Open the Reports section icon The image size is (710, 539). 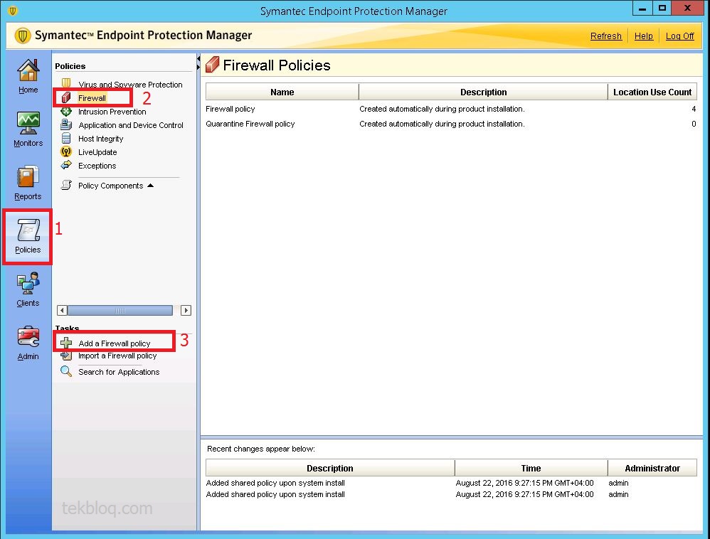(x=28, y=176)
